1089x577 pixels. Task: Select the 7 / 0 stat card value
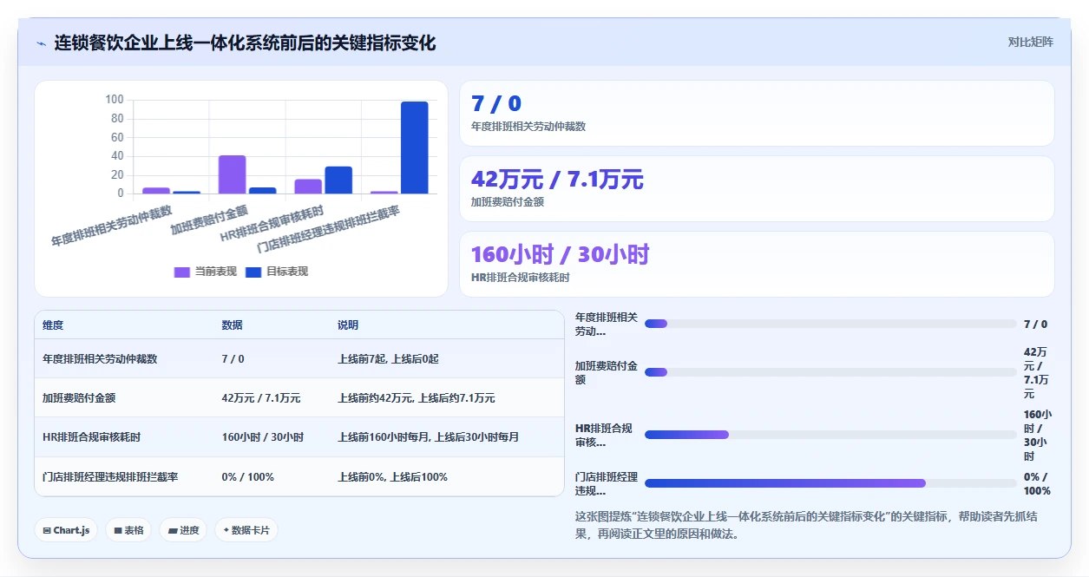[496, 104]
